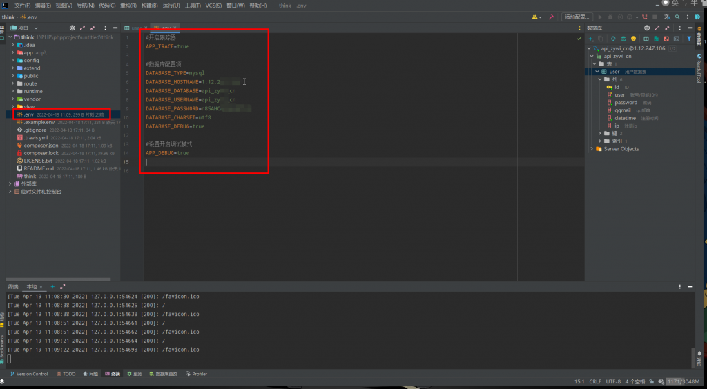Click the refresh icon in database panel
The image size is (707, 389).
coord(612,39)
